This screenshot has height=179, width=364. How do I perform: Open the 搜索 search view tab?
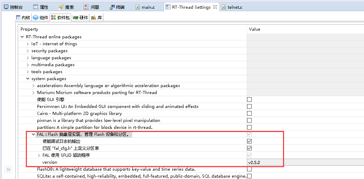click(66, 7)
